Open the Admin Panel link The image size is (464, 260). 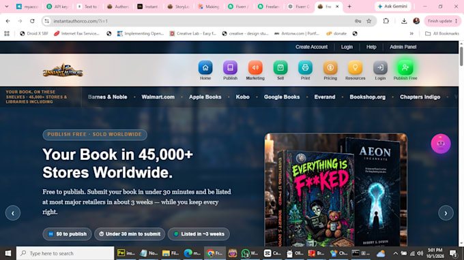point(403,47)
